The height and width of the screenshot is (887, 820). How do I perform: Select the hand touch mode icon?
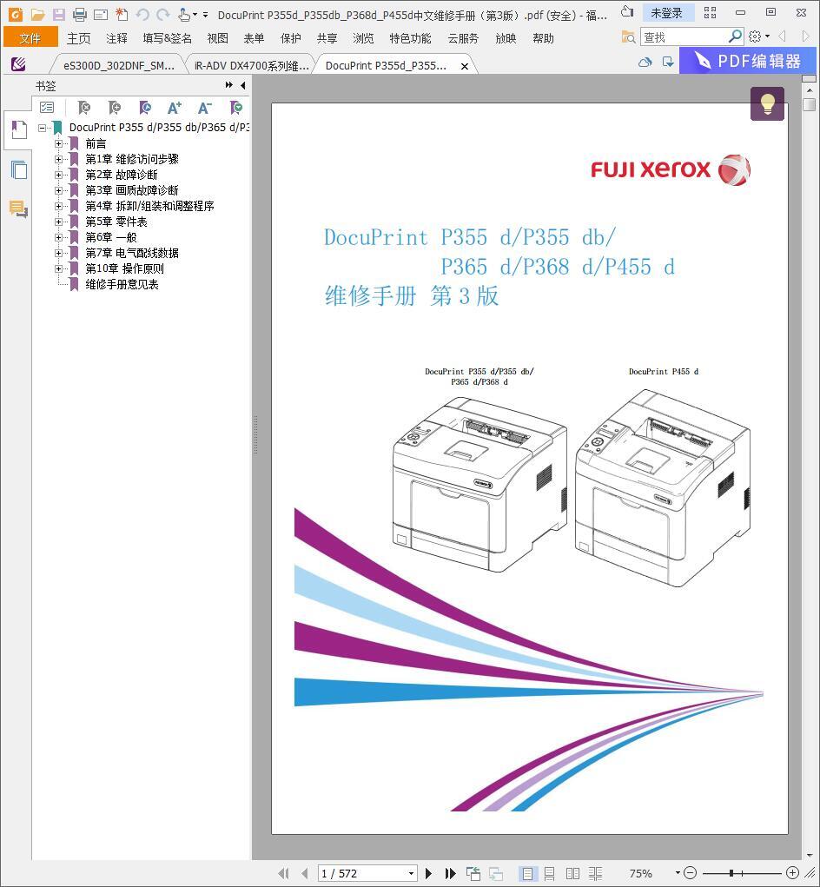(184, 15)
